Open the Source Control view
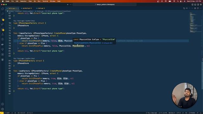This screenshot has width=203, height=114. pos(3,19)
